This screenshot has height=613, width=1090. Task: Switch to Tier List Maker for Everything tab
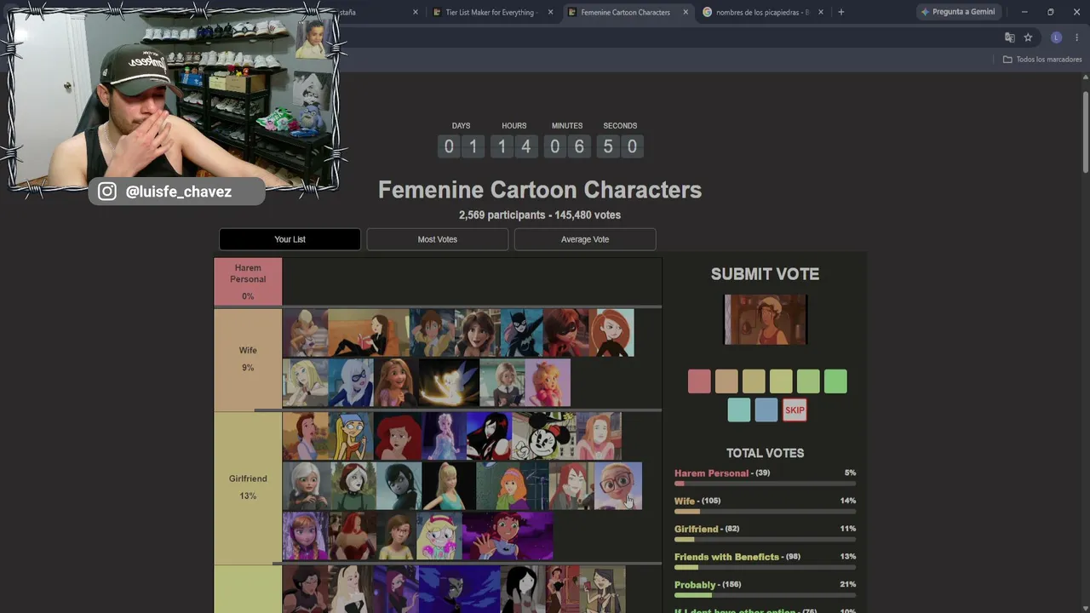[491, 12]
